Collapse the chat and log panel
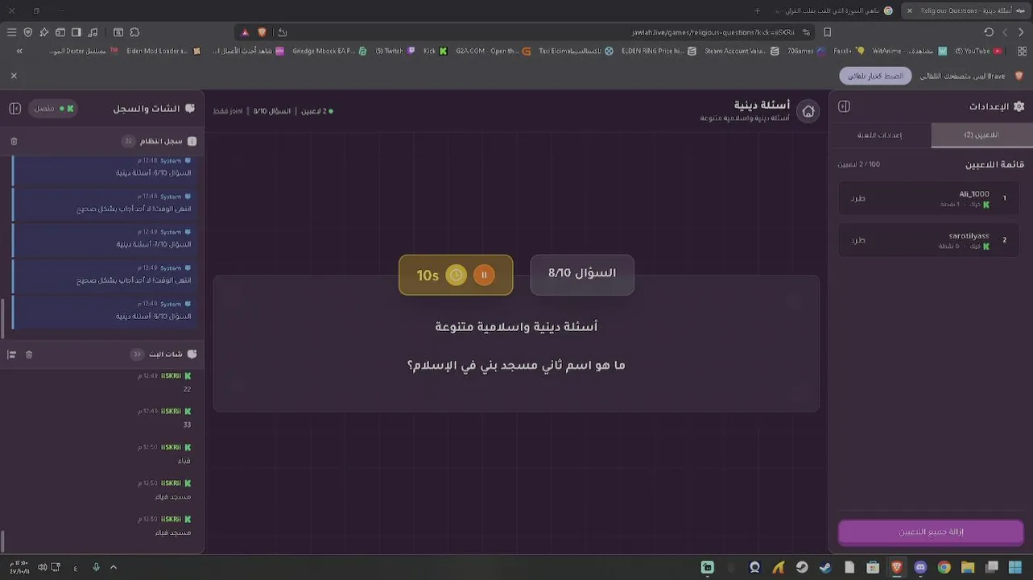The image size is (1033, 580). 14,108
